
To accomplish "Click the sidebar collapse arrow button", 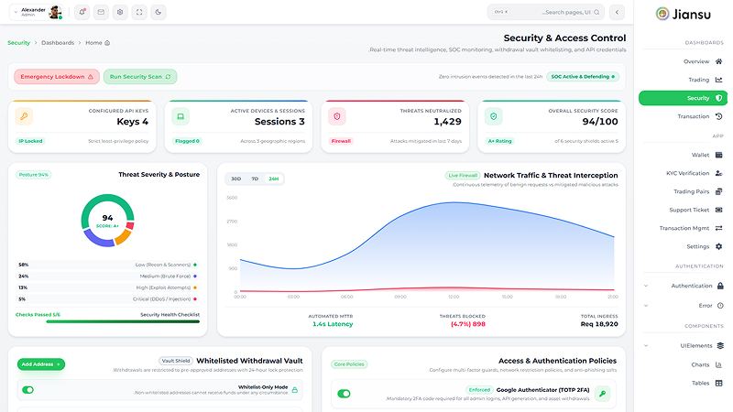I will 617,12.
